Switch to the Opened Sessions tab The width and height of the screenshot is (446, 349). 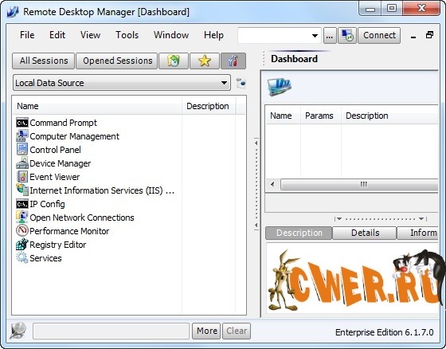tap(117, 61)
